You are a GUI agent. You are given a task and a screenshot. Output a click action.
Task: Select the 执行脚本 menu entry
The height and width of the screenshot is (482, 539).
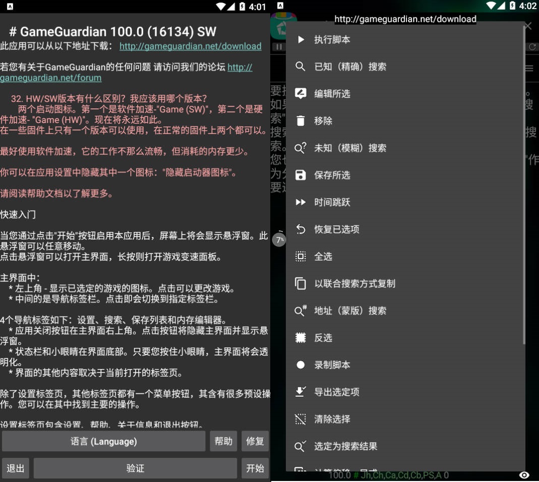pos(404,39)
